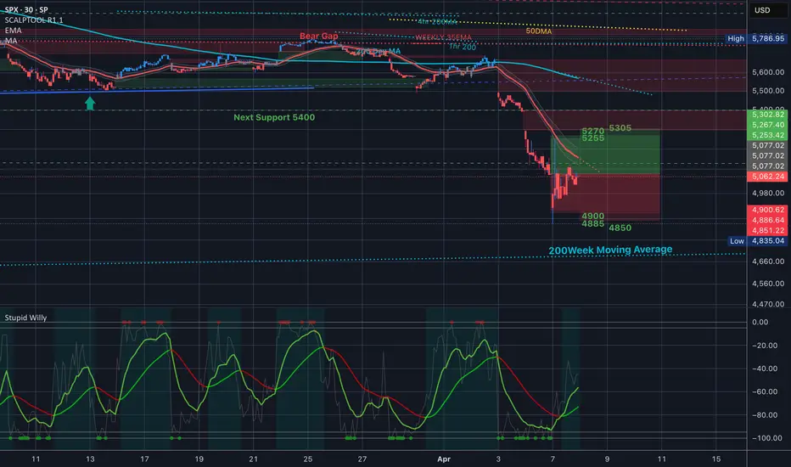Select the green up arrow marker on chart
Screen dimensions: 791x467
(90, 103)
